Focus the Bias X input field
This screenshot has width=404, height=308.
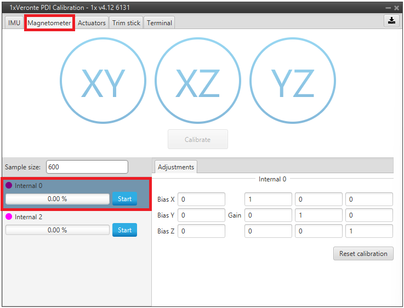[x=201, y=199]
